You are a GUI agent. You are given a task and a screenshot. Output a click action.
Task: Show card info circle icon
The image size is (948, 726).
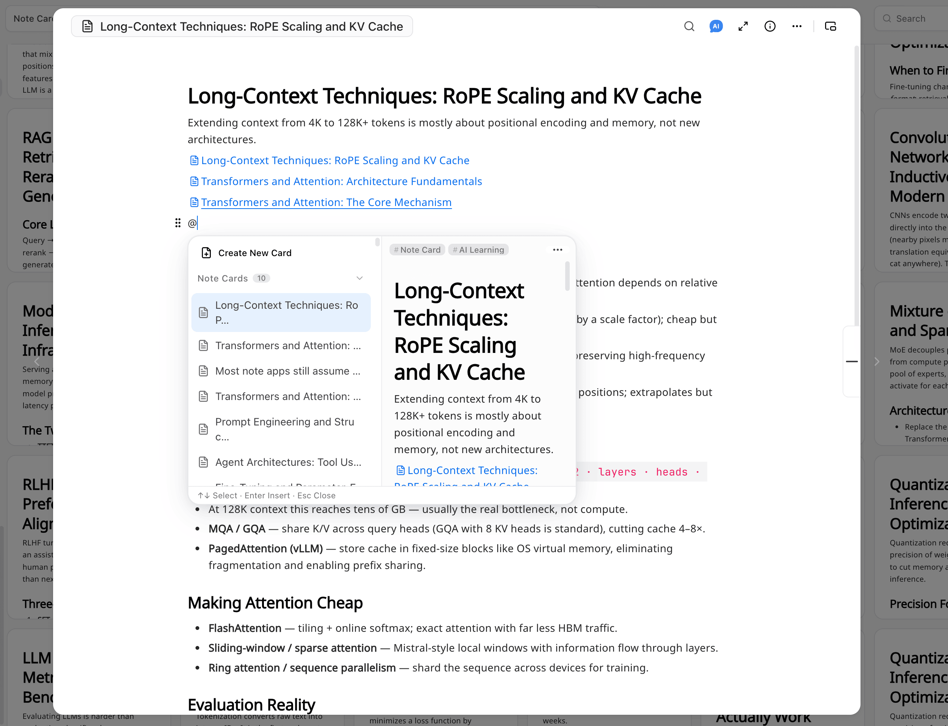[770, 27]
